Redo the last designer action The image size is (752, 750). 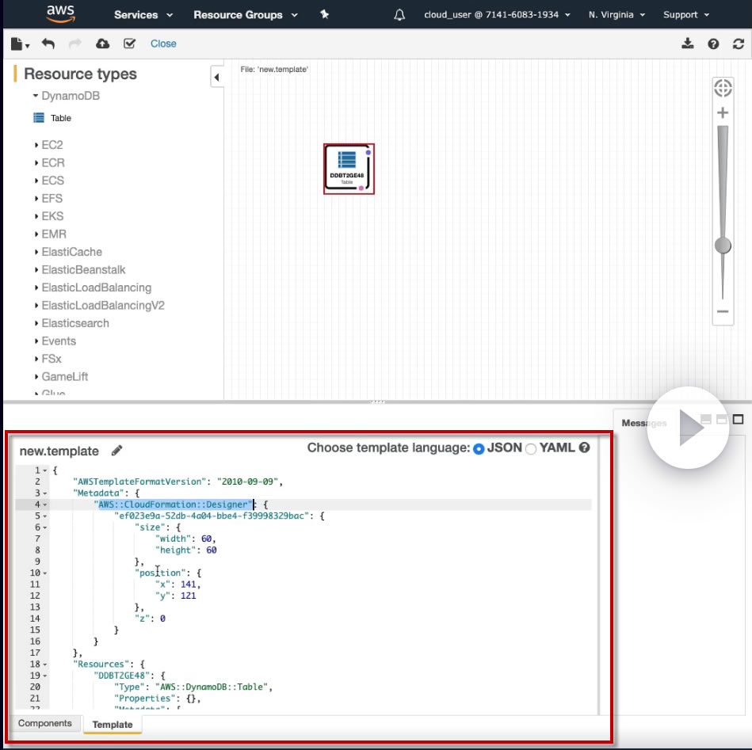point(75,44)
